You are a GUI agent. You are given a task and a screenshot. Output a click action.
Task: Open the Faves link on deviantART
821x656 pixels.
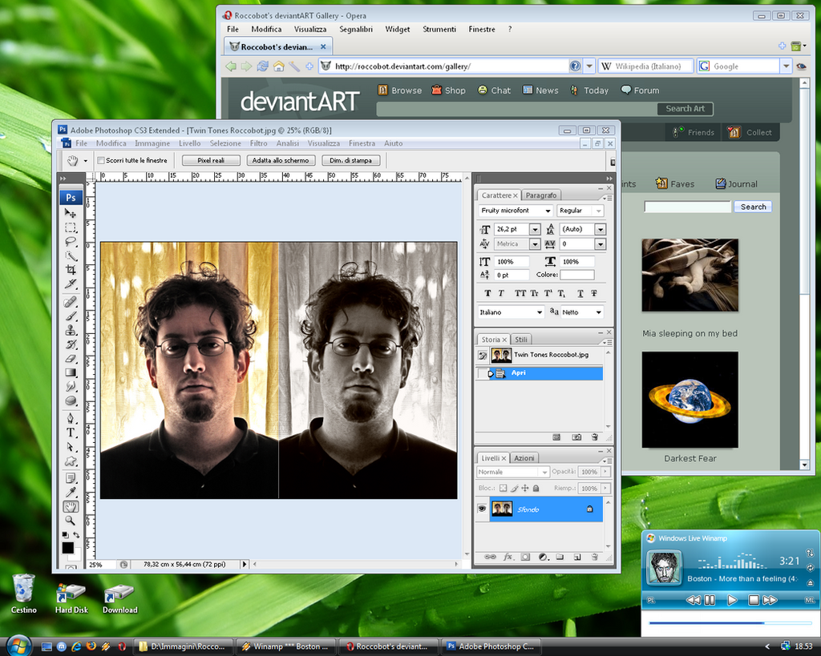(x=675, y=183)
